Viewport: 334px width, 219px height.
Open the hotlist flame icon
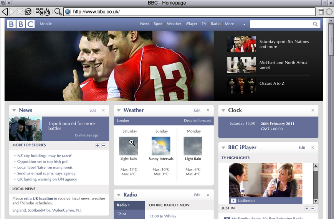(x=47, y=12)
